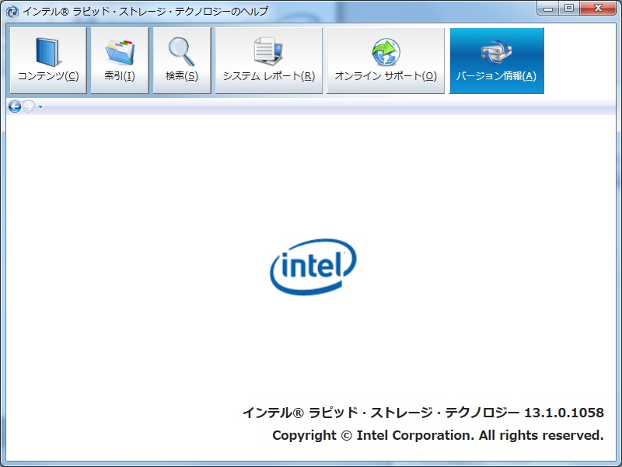Open the コンテンツ(C) contents book button
Image resolution: width=622 pixels, height=467 pixels.
(x=48, y=61)
